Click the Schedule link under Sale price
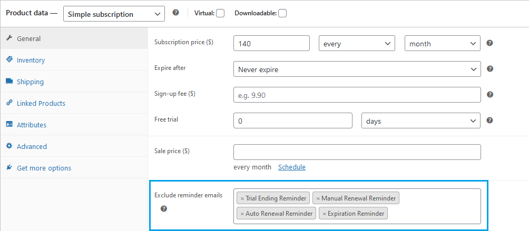The height and width of the screenshot is (231, 529). click(x=292, y=167)
